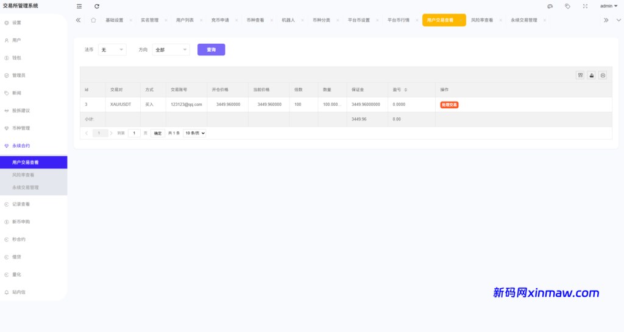Open the admin user dropdown

coord(609,6)
